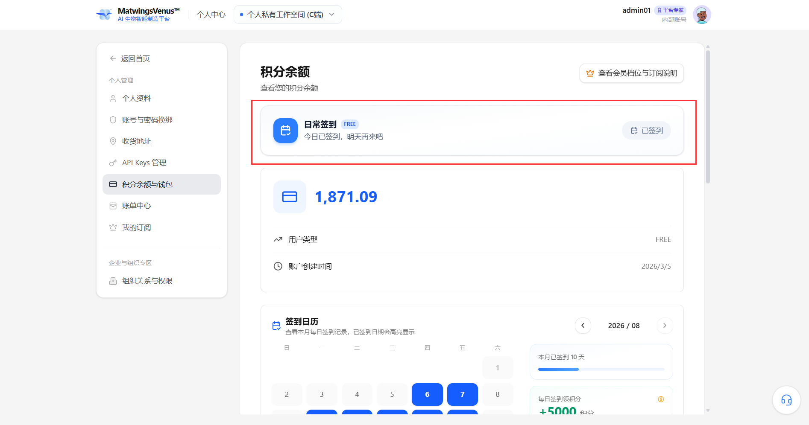Open the admin01 user avatar
The width and height of the screenshot is (809, 425).
(x=701, y=15)
